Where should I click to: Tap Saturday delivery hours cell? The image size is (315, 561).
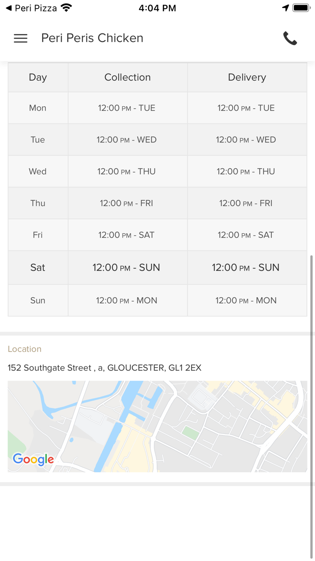point(246,268)
